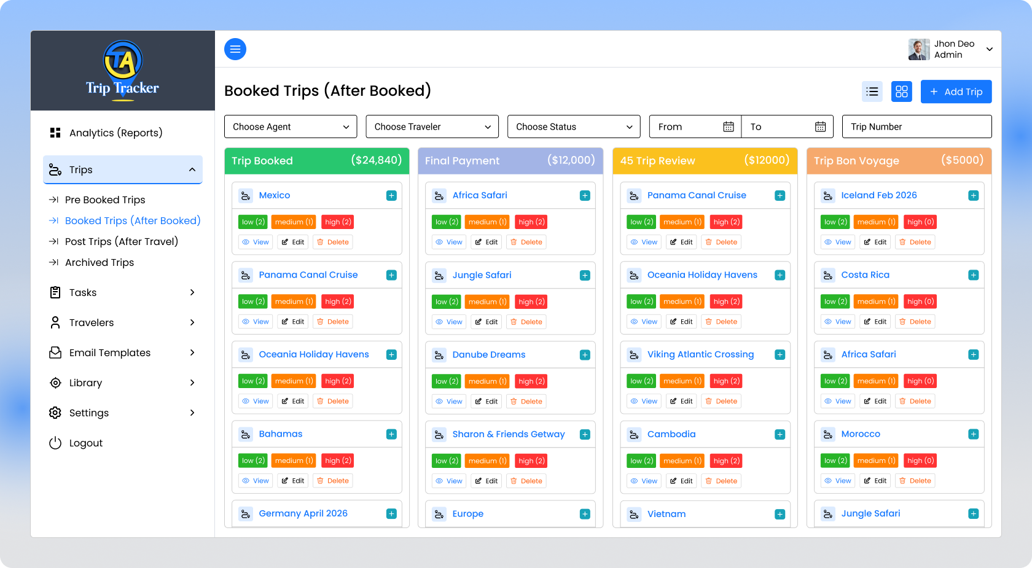The height and width of the screenshot is (568, 1032).
Task: View the Africa Safari trip in Final Payment
Action: click(448, 242)
